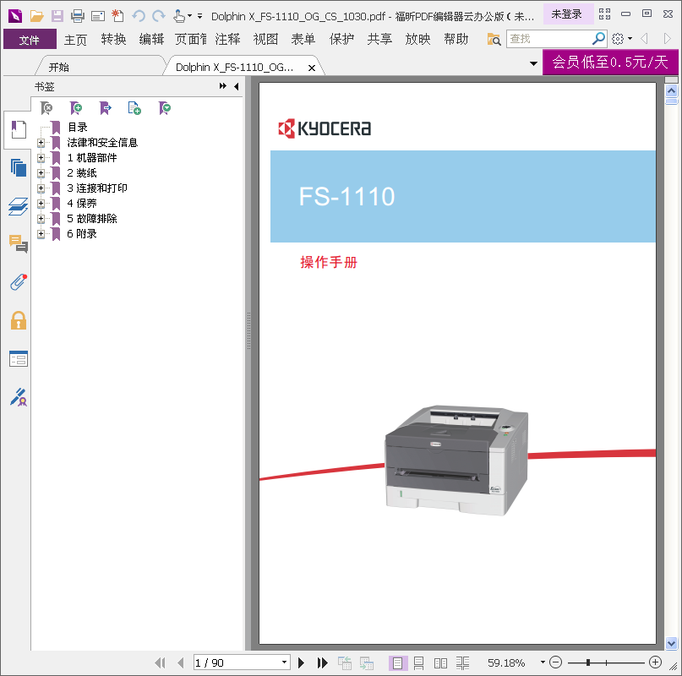Open the Page thumbnails panel icon
Image resolution: width=682 pixels, height=676 pixels.
pyautogui.click(x=19, y=167)
